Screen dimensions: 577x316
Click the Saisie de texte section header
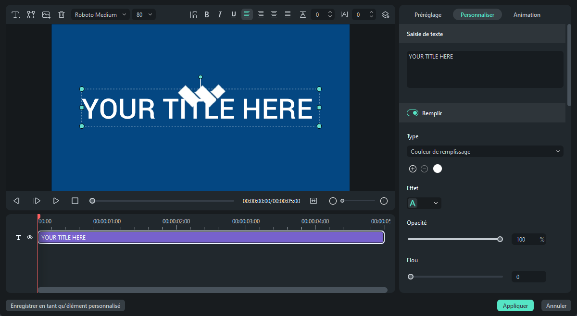482,34
